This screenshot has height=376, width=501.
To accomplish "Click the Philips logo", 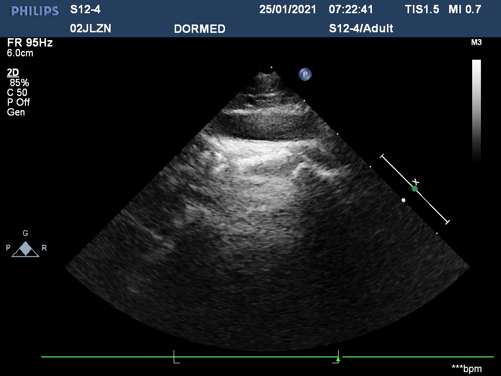I will point(35,11).
